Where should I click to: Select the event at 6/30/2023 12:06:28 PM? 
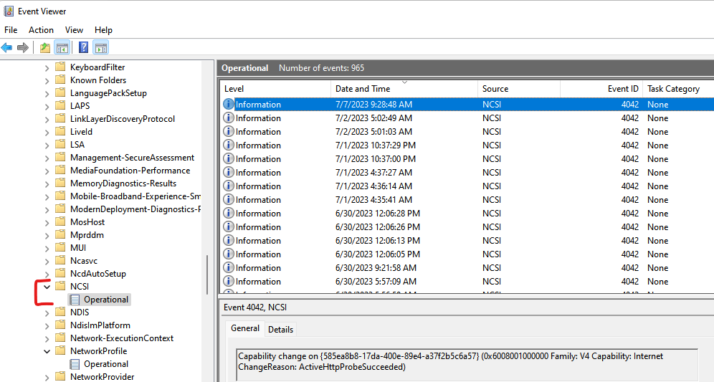pos(467,214)
